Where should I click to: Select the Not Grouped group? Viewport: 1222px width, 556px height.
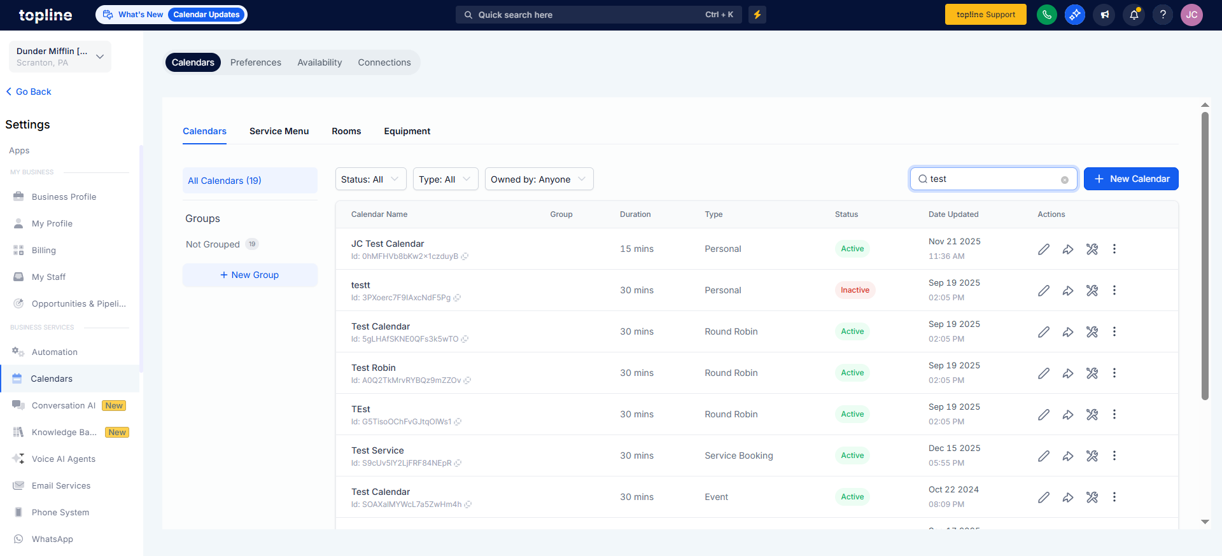point(222,244)
